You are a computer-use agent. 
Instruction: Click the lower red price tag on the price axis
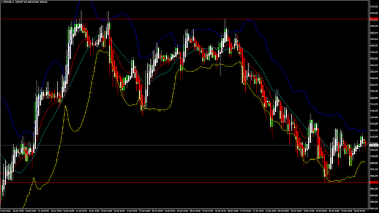tap(374, 182)
